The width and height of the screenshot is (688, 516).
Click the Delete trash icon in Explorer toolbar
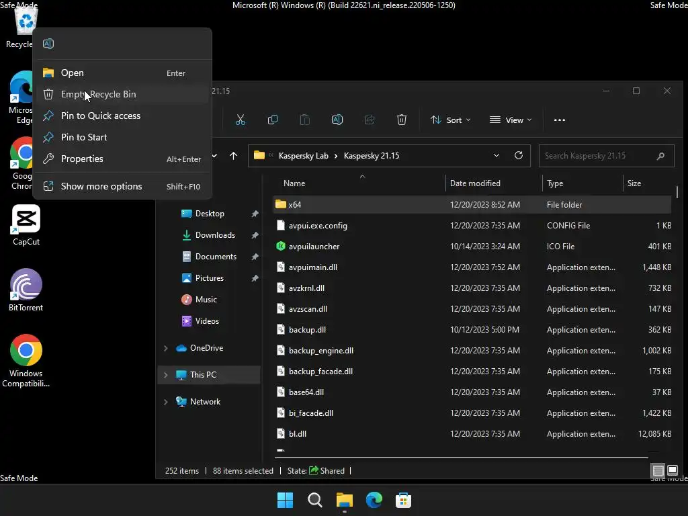[402, 120]
